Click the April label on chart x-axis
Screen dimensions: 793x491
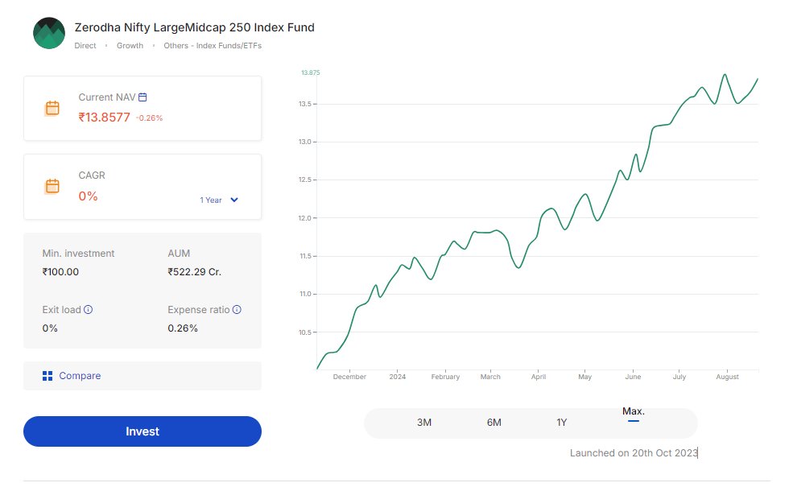tap(539, 377)
